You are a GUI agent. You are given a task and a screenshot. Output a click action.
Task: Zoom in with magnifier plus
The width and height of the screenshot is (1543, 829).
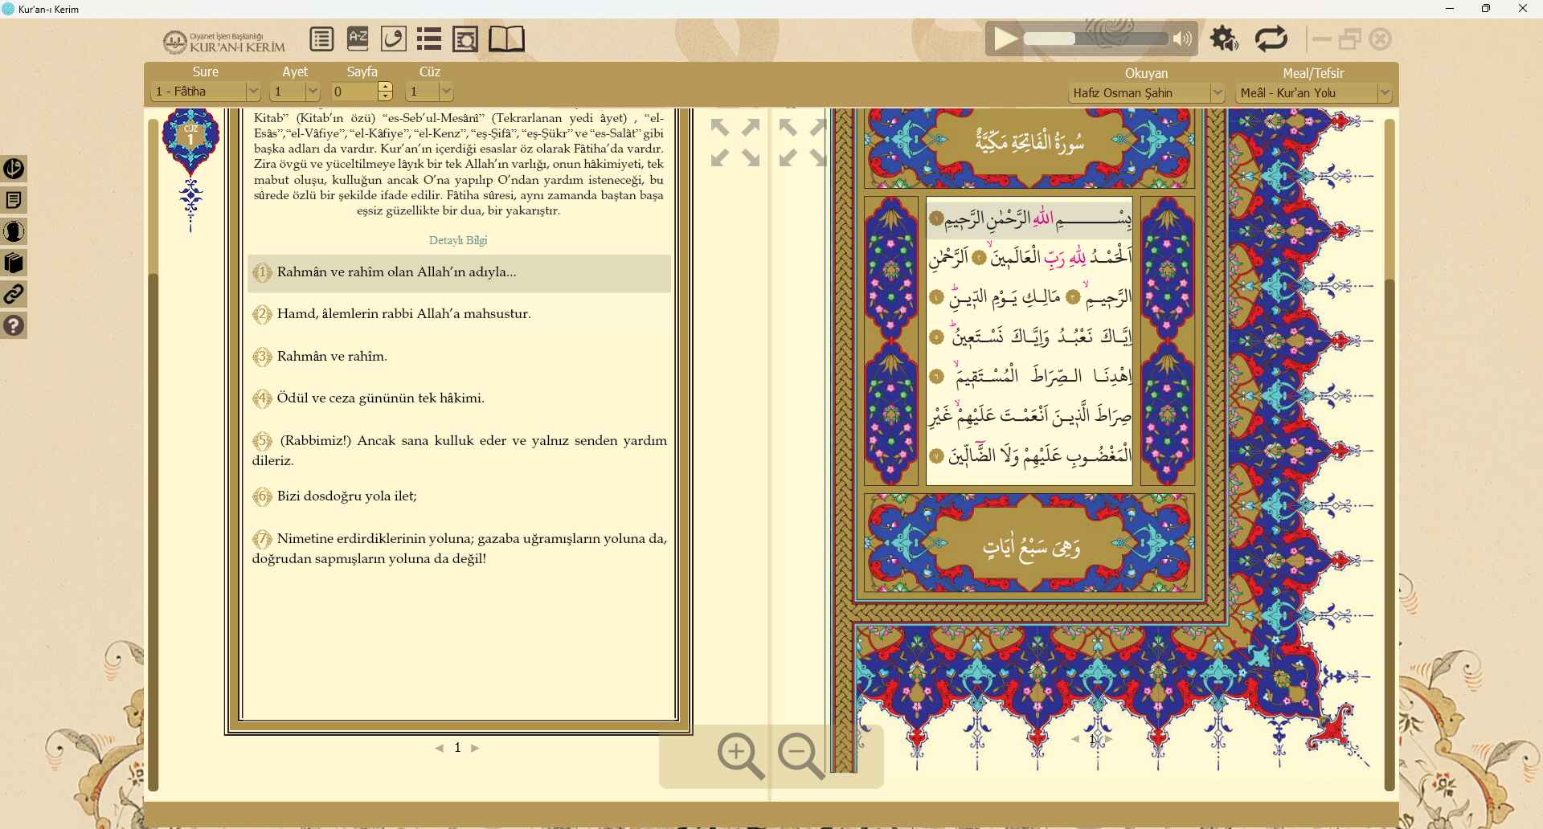tap(740, 755)
